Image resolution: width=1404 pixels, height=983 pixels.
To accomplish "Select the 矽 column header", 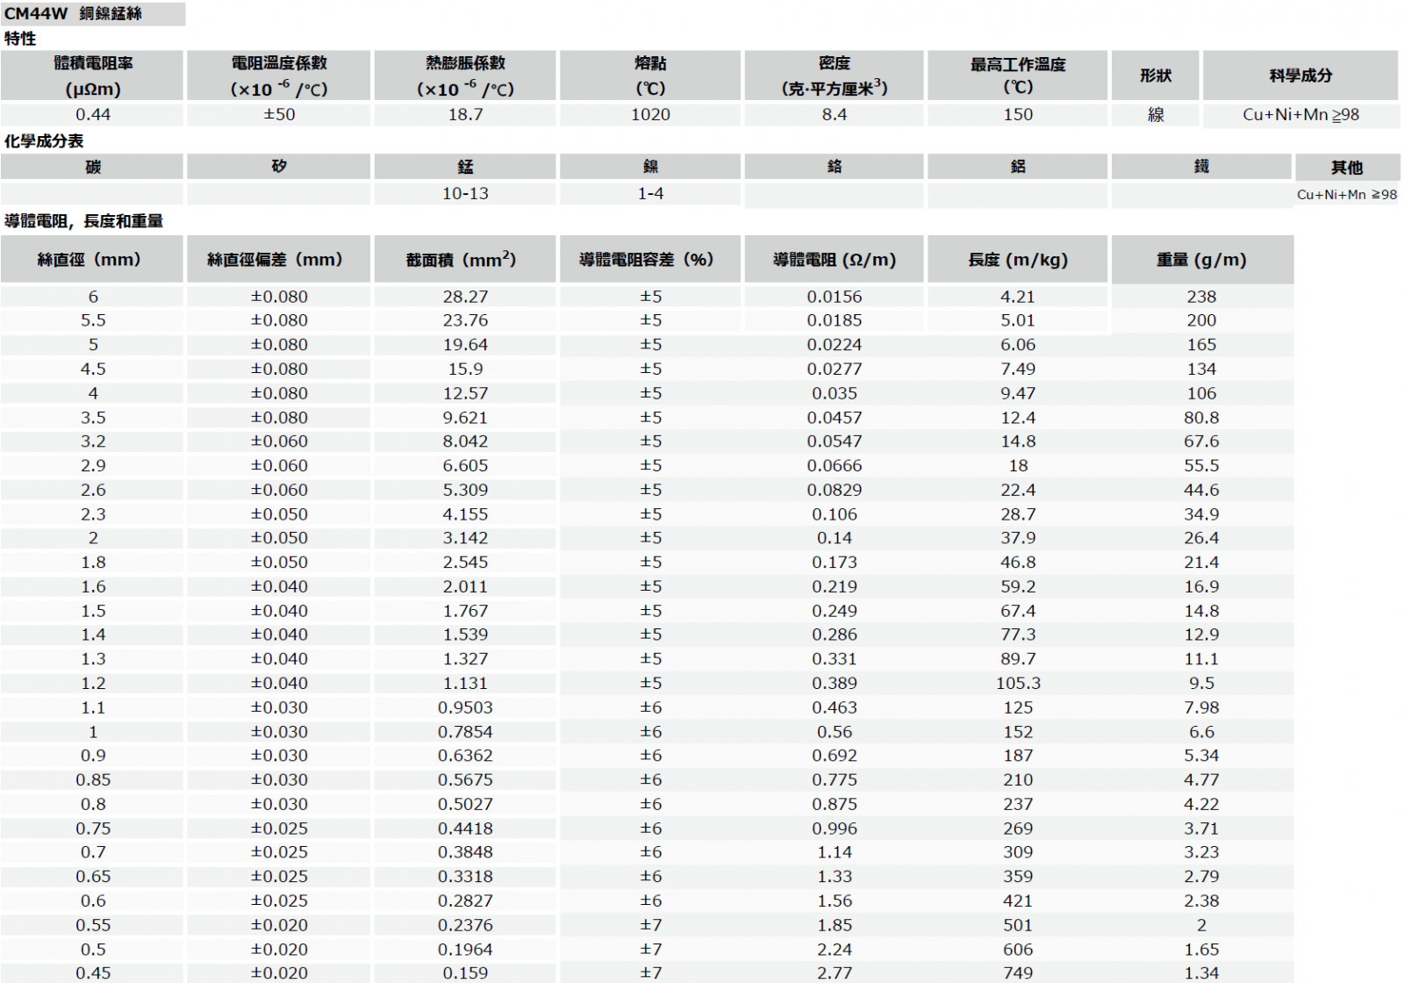I will pyautogui.click(x=279, y=167).
